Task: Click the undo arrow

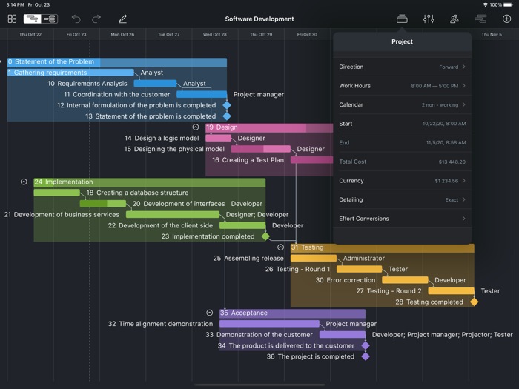Action: (76, 19)
